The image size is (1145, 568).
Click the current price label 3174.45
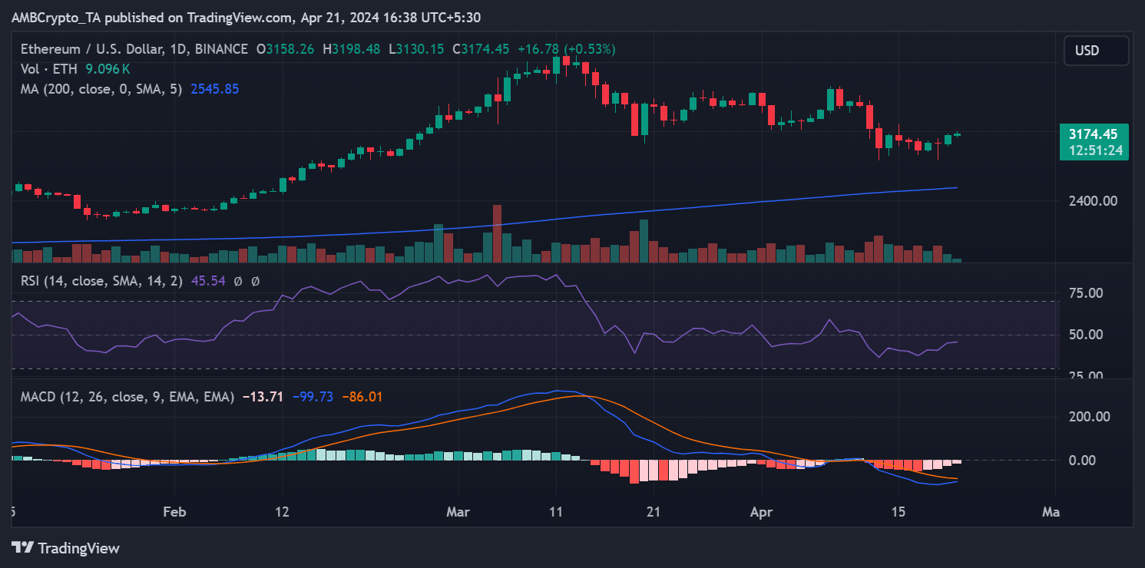click(1095, 134)
